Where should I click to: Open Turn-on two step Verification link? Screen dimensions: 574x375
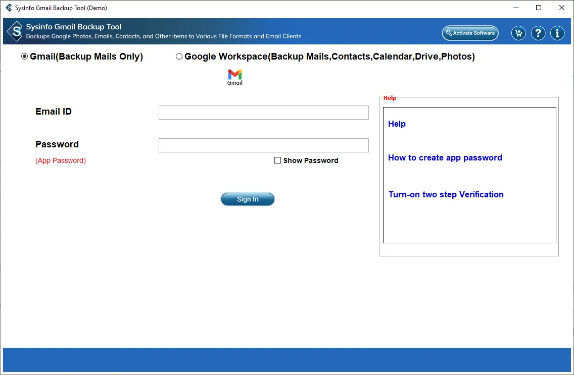point(446,194)
